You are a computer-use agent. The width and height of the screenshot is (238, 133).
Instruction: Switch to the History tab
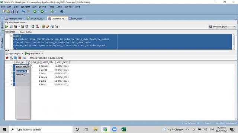[23, 23]
